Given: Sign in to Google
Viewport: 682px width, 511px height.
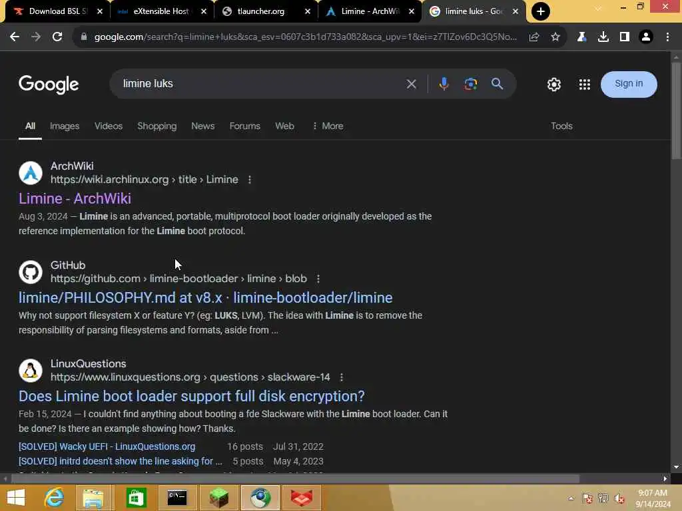Looking at the screenshot, I should click(629, 84).
